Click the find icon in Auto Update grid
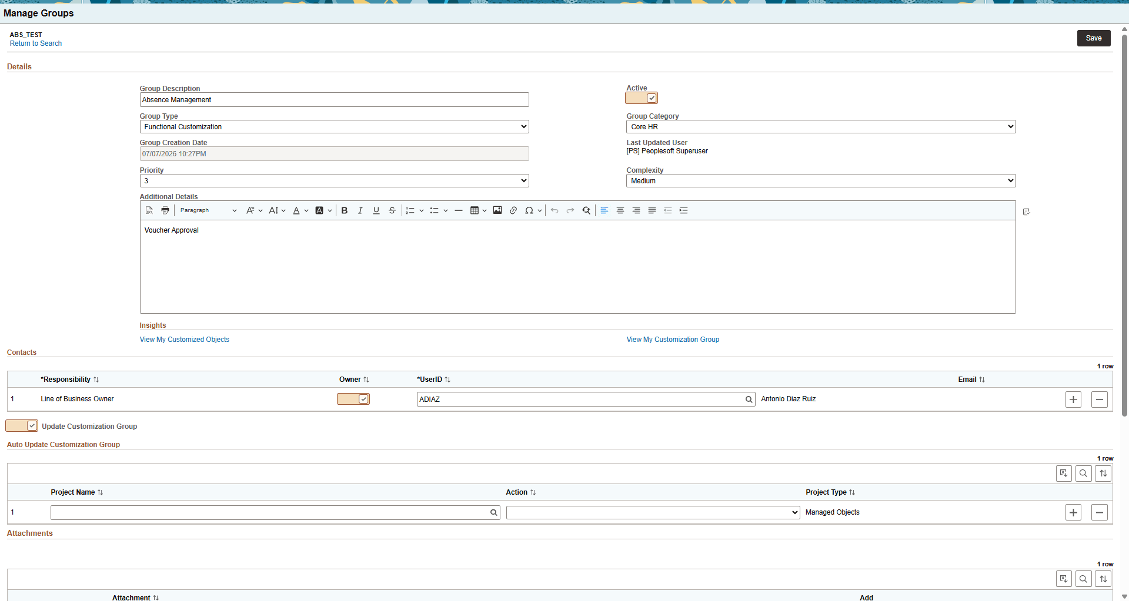Screen dimensions: 1129x601 tap(1084, 474)
